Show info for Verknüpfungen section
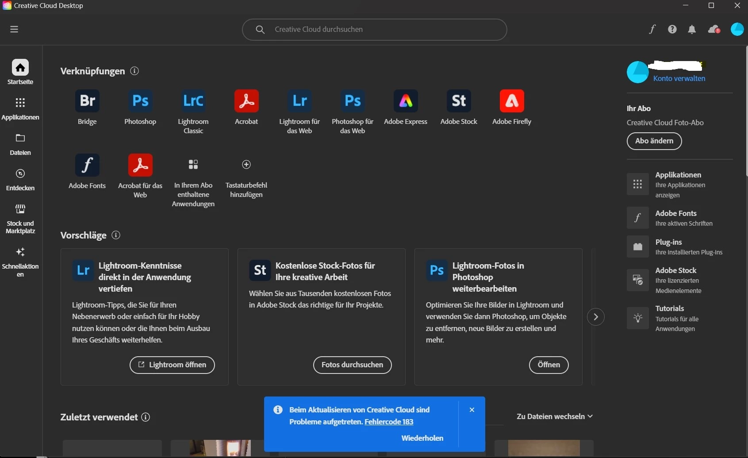Image resolution: width=748 pixels, height=458 pixels. pos(134,71)
